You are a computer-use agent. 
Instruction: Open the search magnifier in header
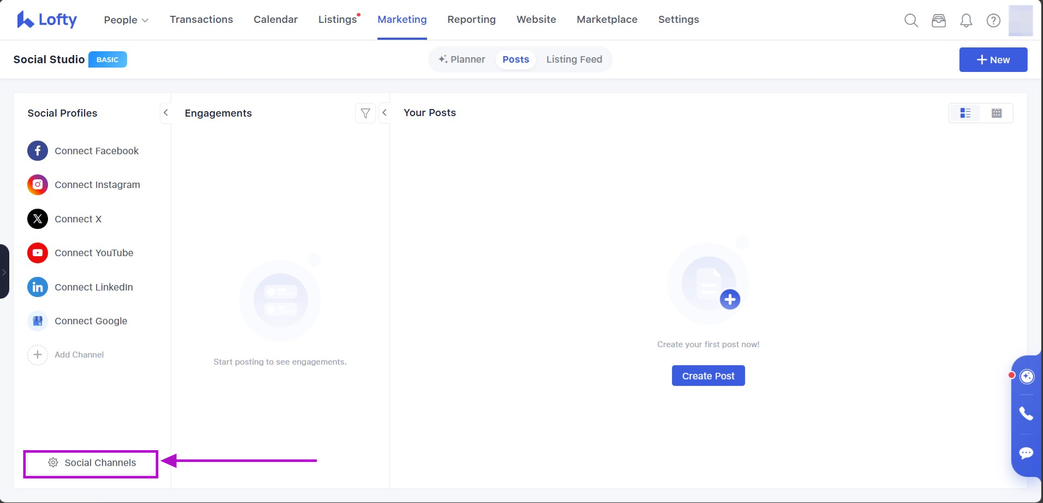coord(911,21)
